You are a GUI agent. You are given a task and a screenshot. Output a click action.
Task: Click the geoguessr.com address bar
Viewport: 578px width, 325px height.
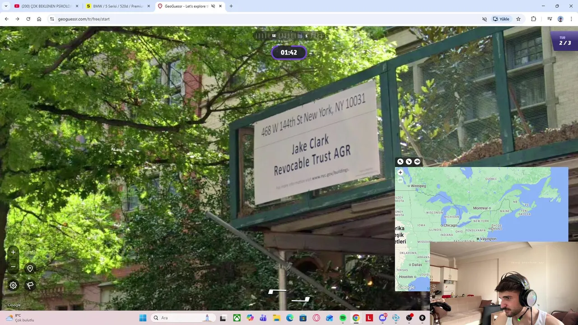point(266,19)
